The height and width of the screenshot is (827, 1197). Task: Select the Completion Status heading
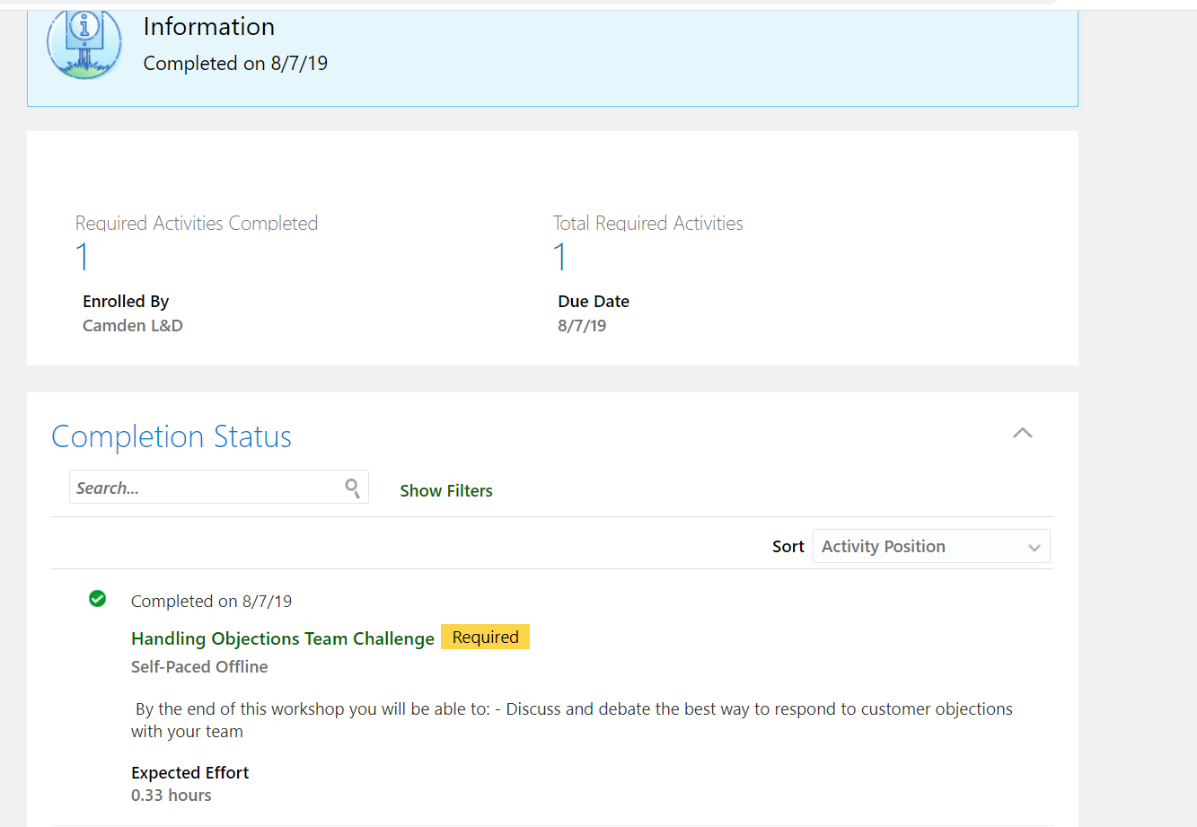pos(171,436)
